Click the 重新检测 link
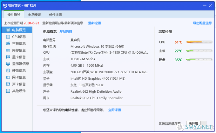The image size is (216, 133). click(x=94, y=23)
